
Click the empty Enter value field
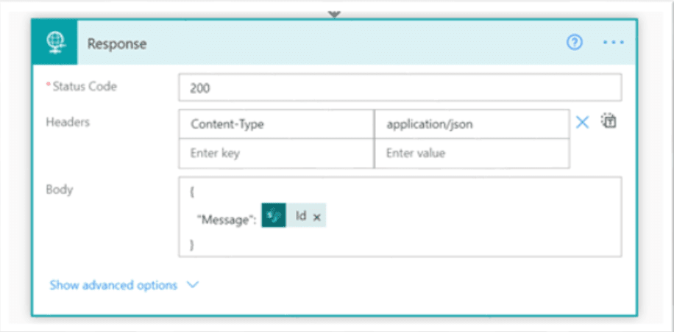tap(471, 154)
